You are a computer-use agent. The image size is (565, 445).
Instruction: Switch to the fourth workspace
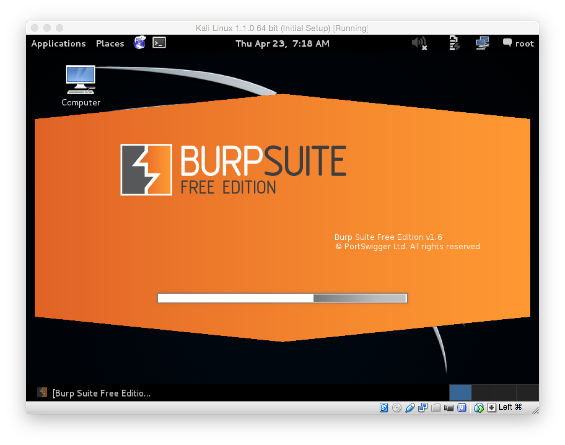pos(528,393)
